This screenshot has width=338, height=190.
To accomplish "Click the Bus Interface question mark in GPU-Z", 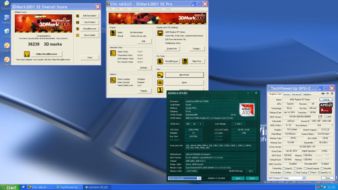I will point(332,125).
